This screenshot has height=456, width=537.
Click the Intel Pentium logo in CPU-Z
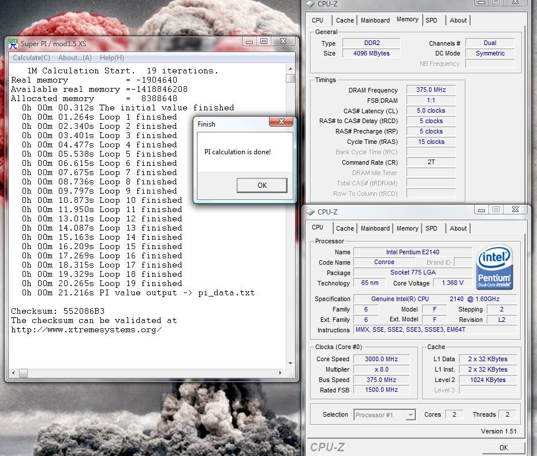[x=494, y=267]
